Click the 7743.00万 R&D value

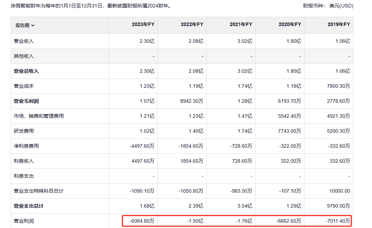point(290,131)
